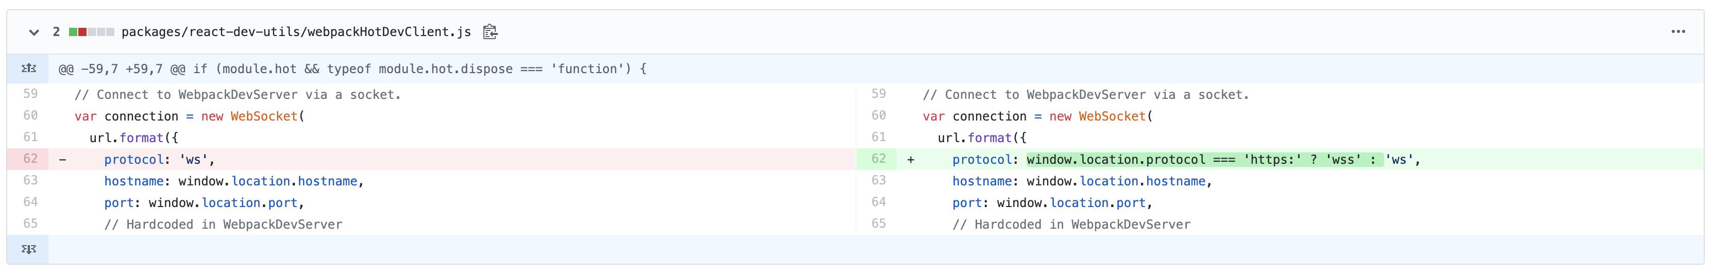
Task: Click left line number 64
Action: (x=30, y=202)
